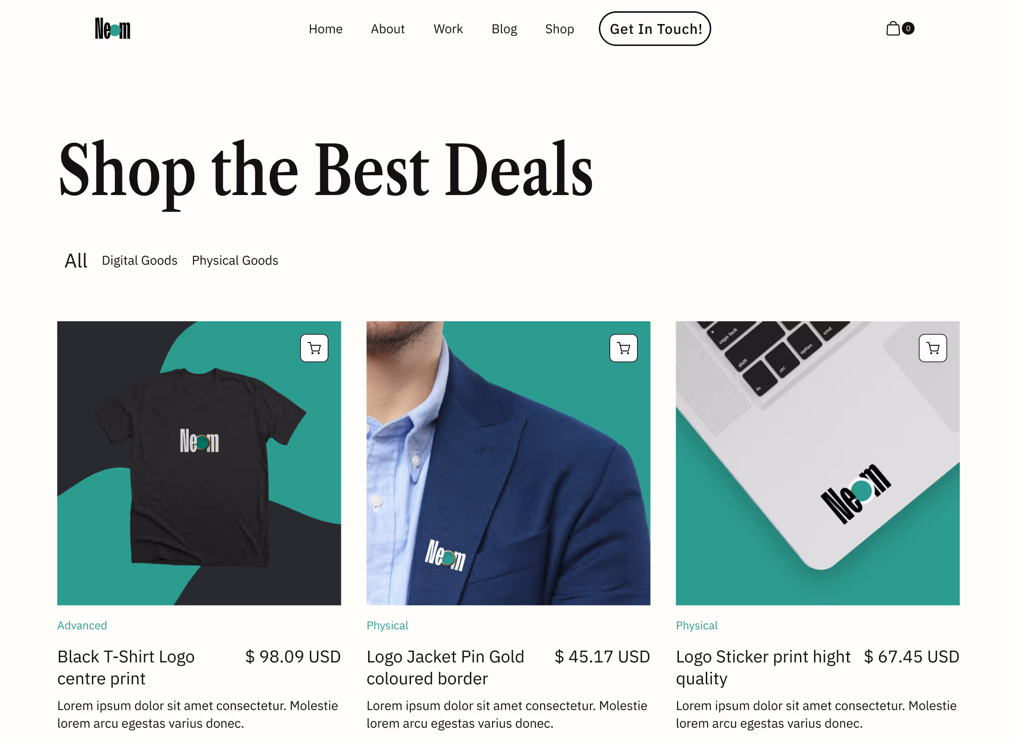Add Logo Jacket Pin to cart via cart icon
This screenshot has height=742, width=1017.
(x=623, y=348)
